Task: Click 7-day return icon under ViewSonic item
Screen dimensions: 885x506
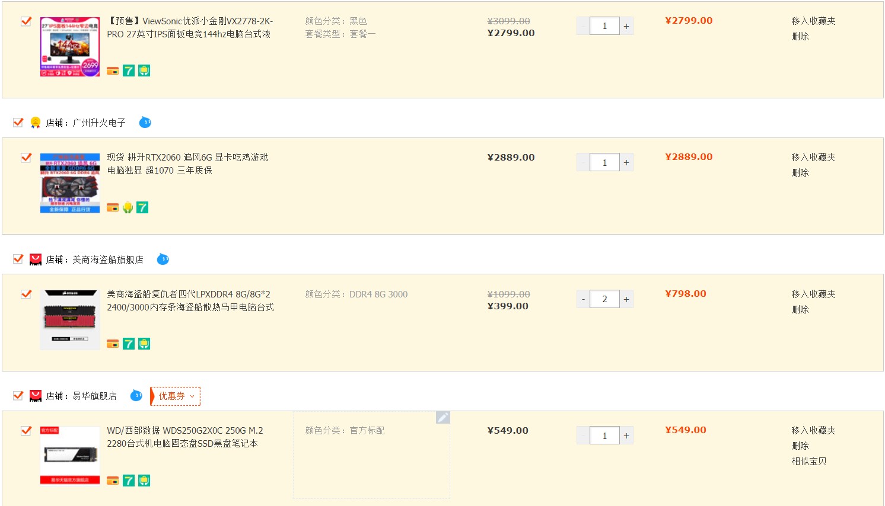Action: tap(129, 71)
